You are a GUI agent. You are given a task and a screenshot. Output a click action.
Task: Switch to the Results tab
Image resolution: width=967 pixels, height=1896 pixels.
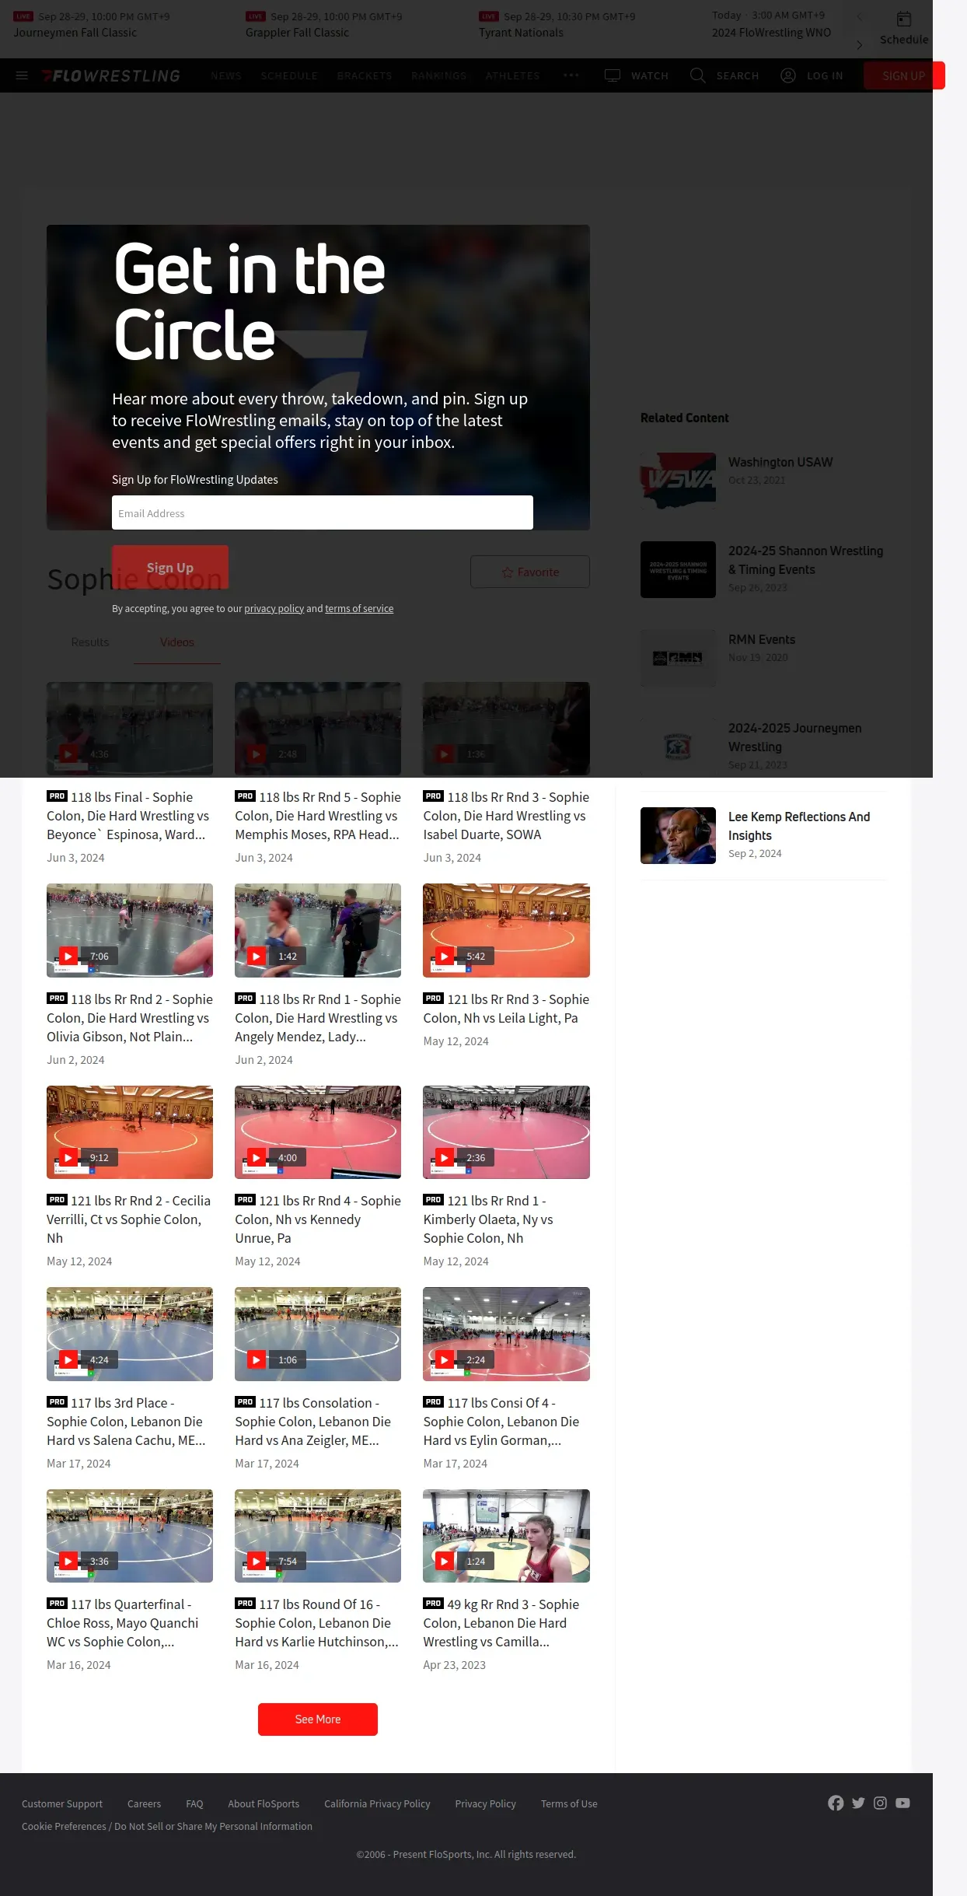pyautogui.click(x=90, y=642)
